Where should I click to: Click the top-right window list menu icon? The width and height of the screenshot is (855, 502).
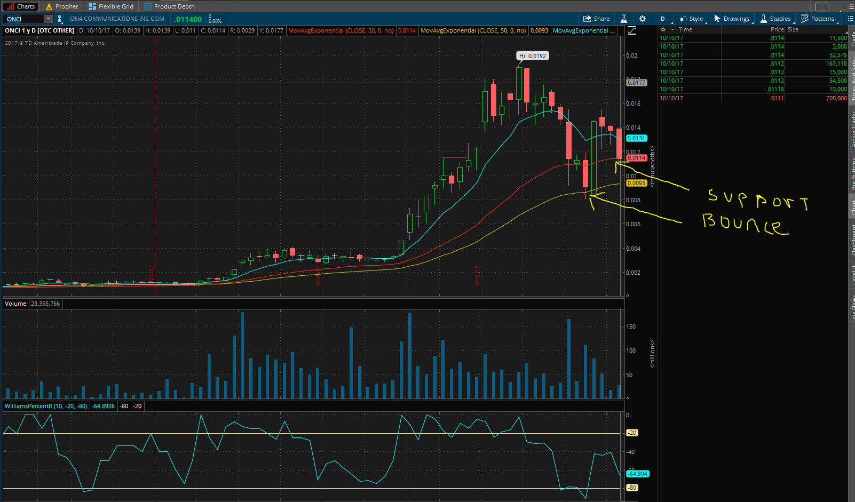point(851,6)
